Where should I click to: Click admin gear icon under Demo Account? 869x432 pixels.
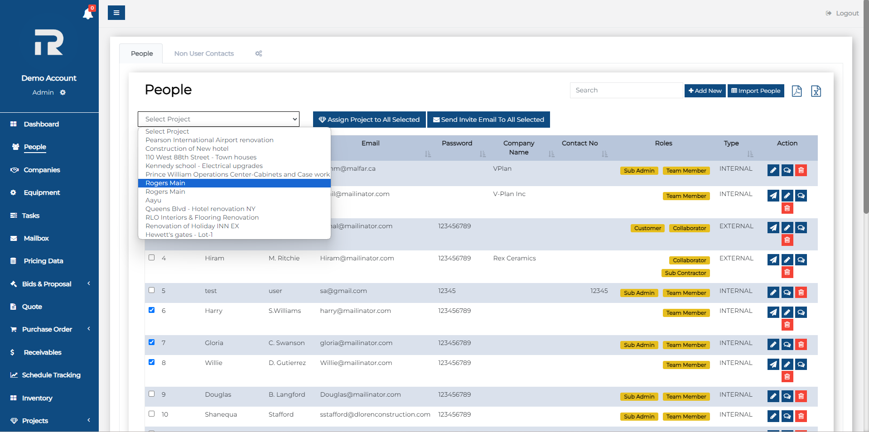[63, 92]
